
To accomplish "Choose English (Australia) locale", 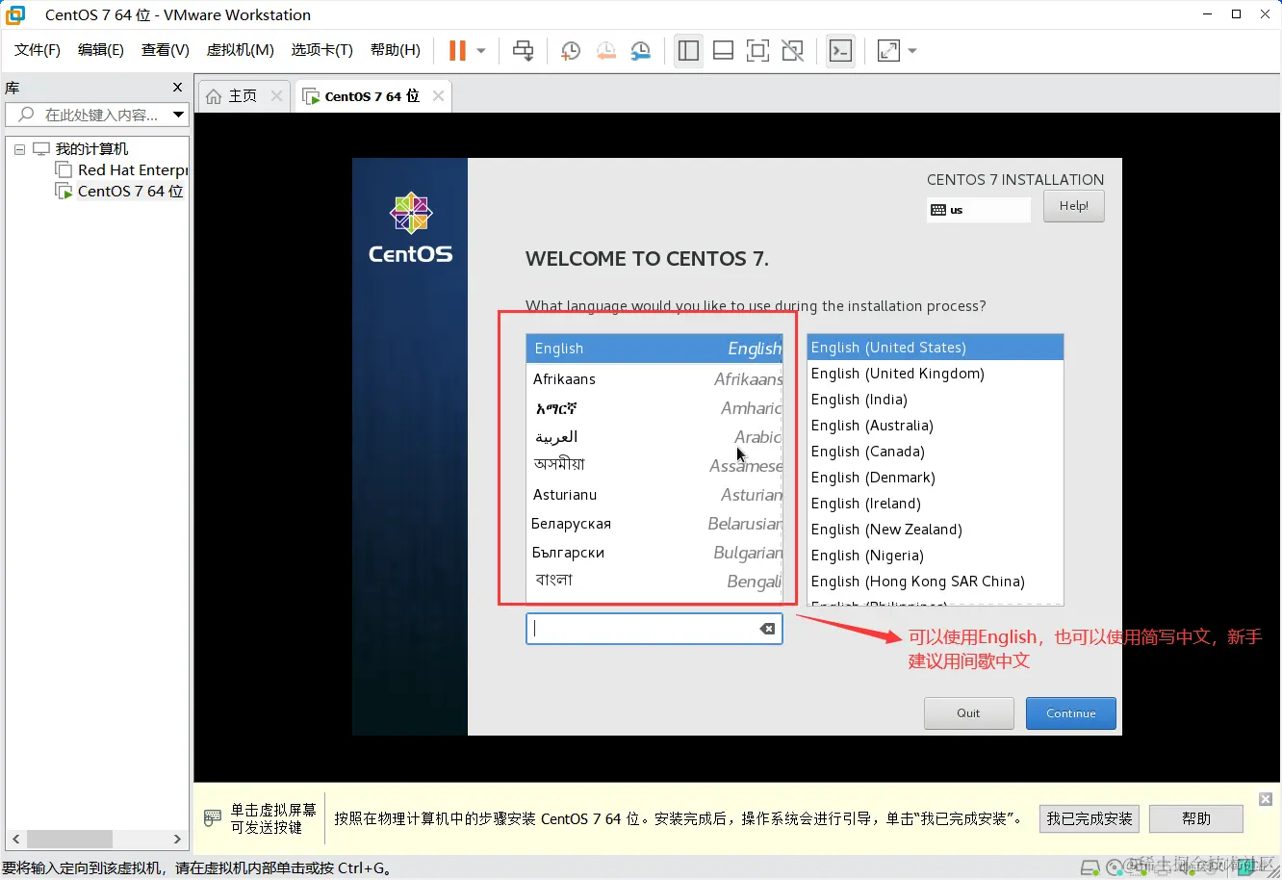I will 936,426.
